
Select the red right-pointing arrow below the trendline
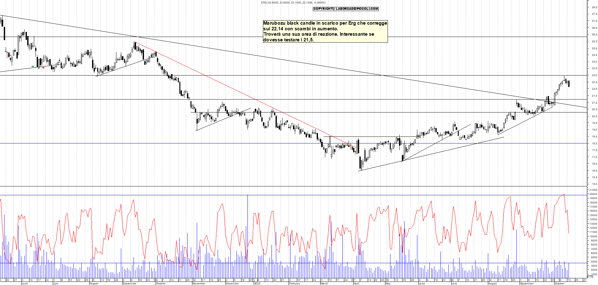[43, 68]
